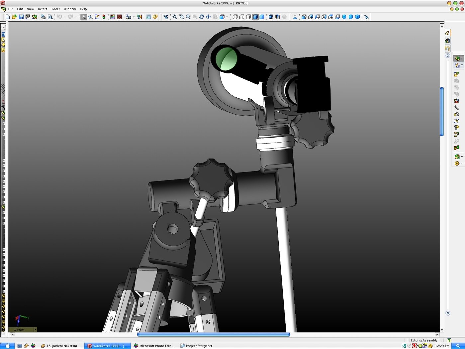Open the Tools menu
465x349 pixels.
(55, 9)
